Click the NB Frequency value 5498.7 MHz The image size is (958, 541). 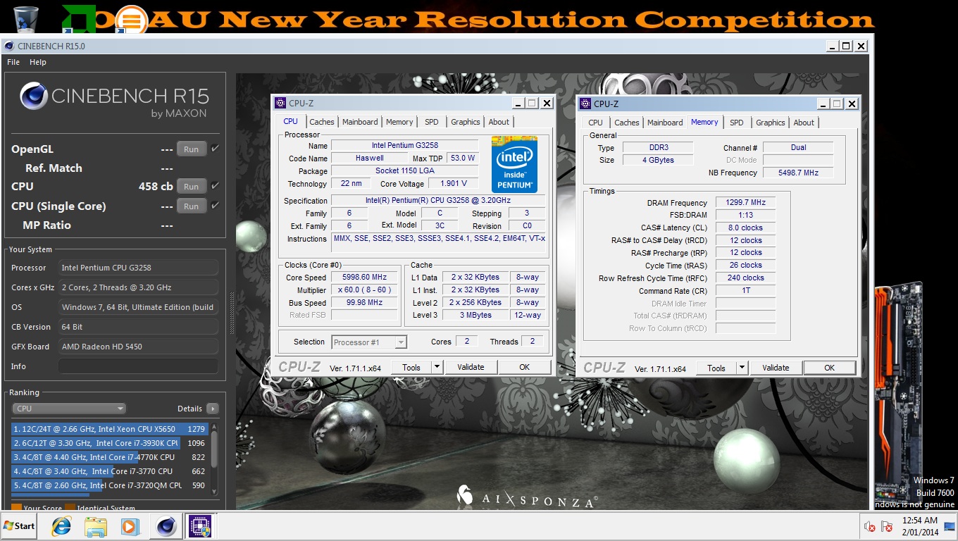(797, 173)
